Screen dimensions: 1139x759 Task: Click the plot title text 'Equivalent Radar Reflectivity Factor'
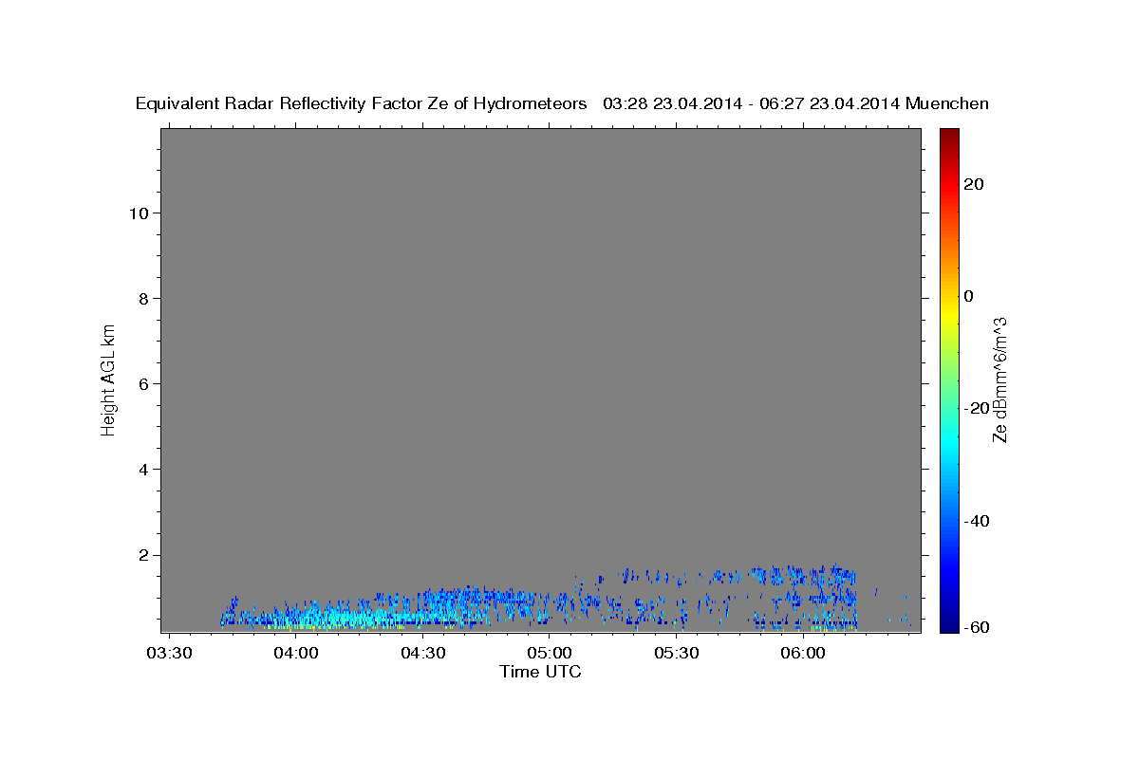pyautogui.click(x=280, y=104)
